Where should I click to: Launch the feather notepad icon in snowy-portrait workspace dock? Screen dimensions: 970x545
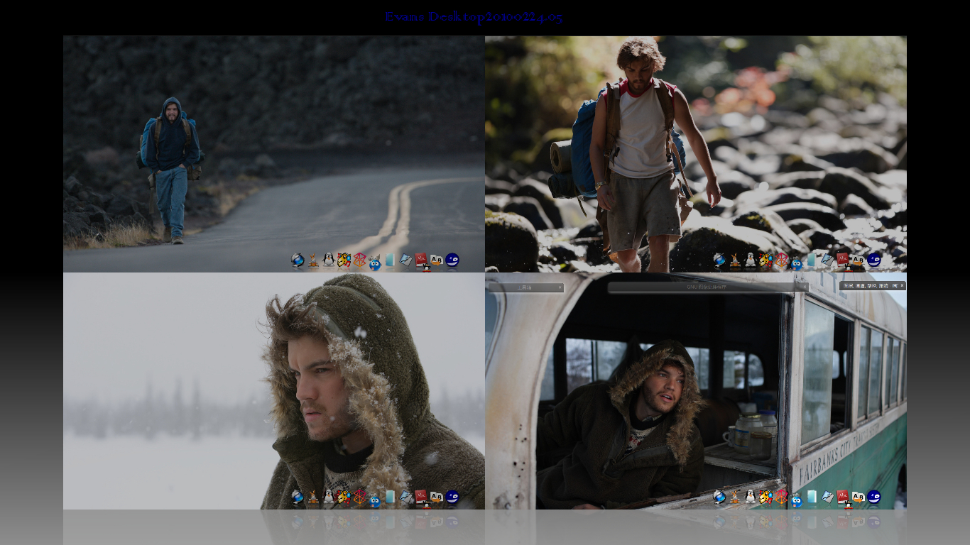coord(405,497)
